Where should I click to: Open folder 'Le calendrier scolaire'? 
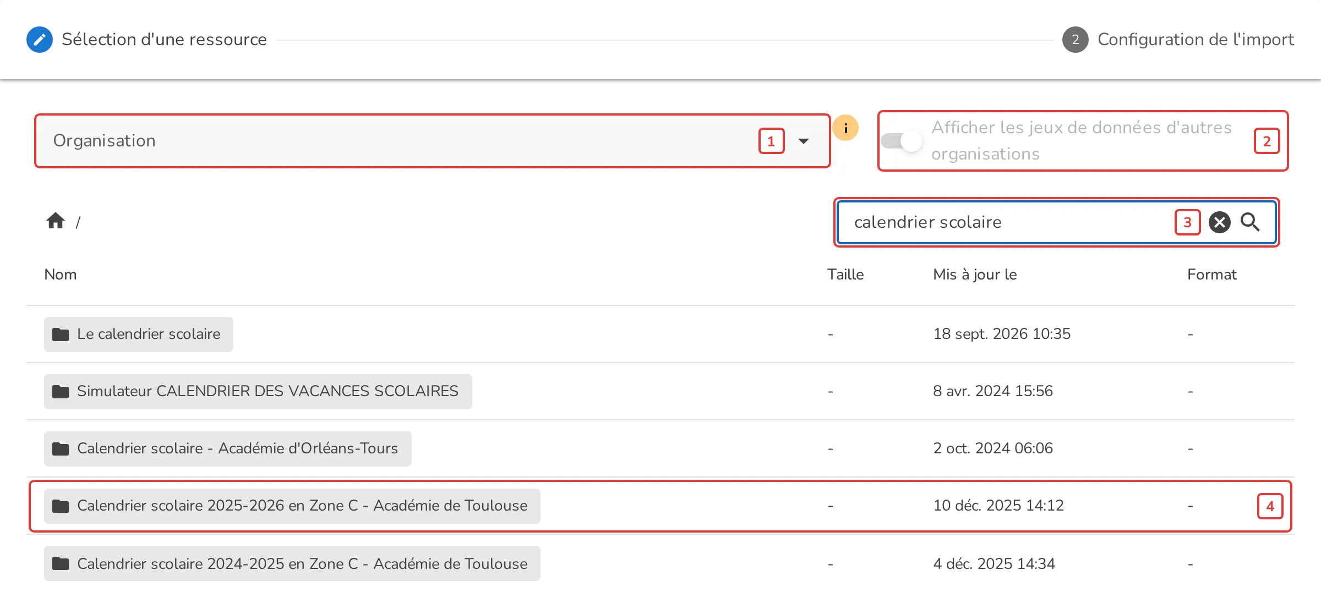(x=139, y=334)
